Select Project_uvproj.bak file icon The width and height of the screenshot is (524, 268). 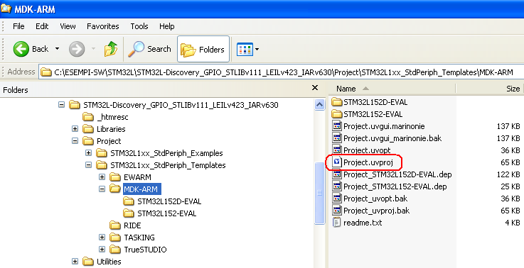click(x=337, y=211)
